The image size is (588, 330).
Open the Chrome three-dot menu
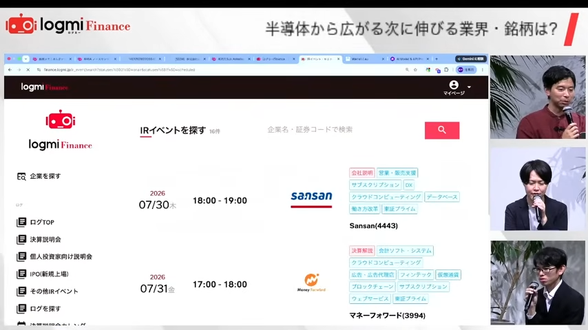(x=483, y=69)
